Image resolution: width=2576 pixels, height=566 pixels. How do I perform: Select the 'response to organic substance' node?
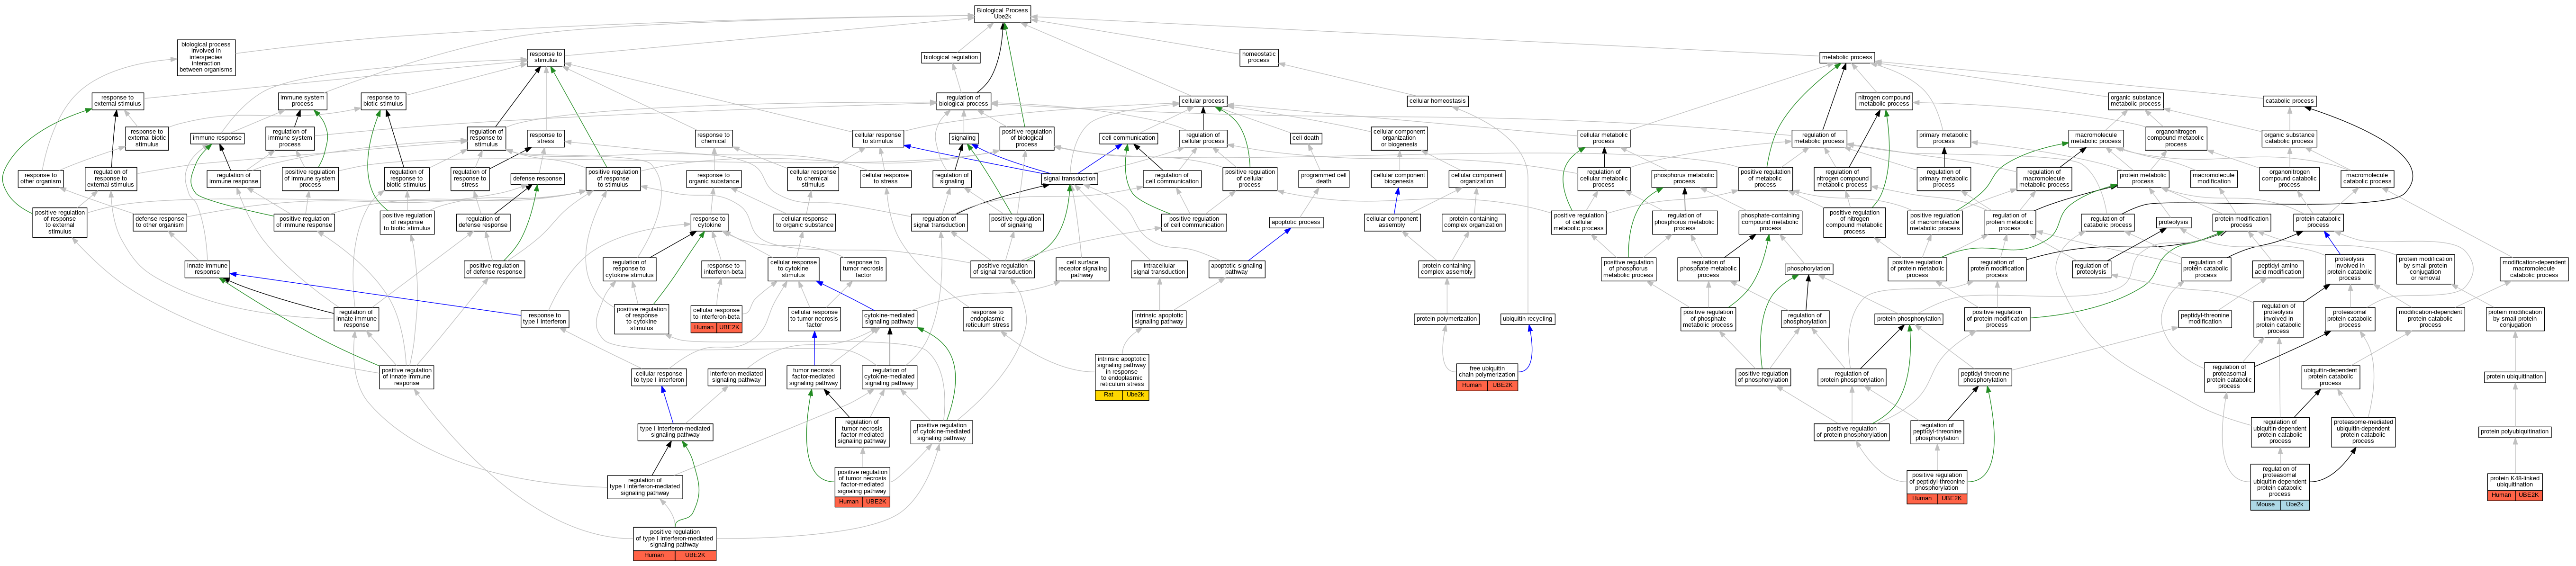[x=713, y=178]
